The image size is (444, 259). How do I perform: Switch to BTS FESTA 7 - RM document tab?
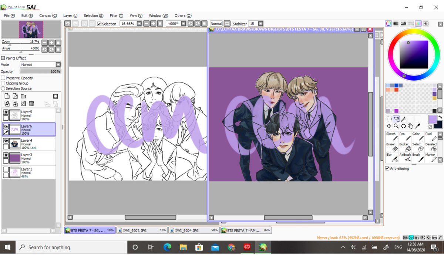click(246, 230)
